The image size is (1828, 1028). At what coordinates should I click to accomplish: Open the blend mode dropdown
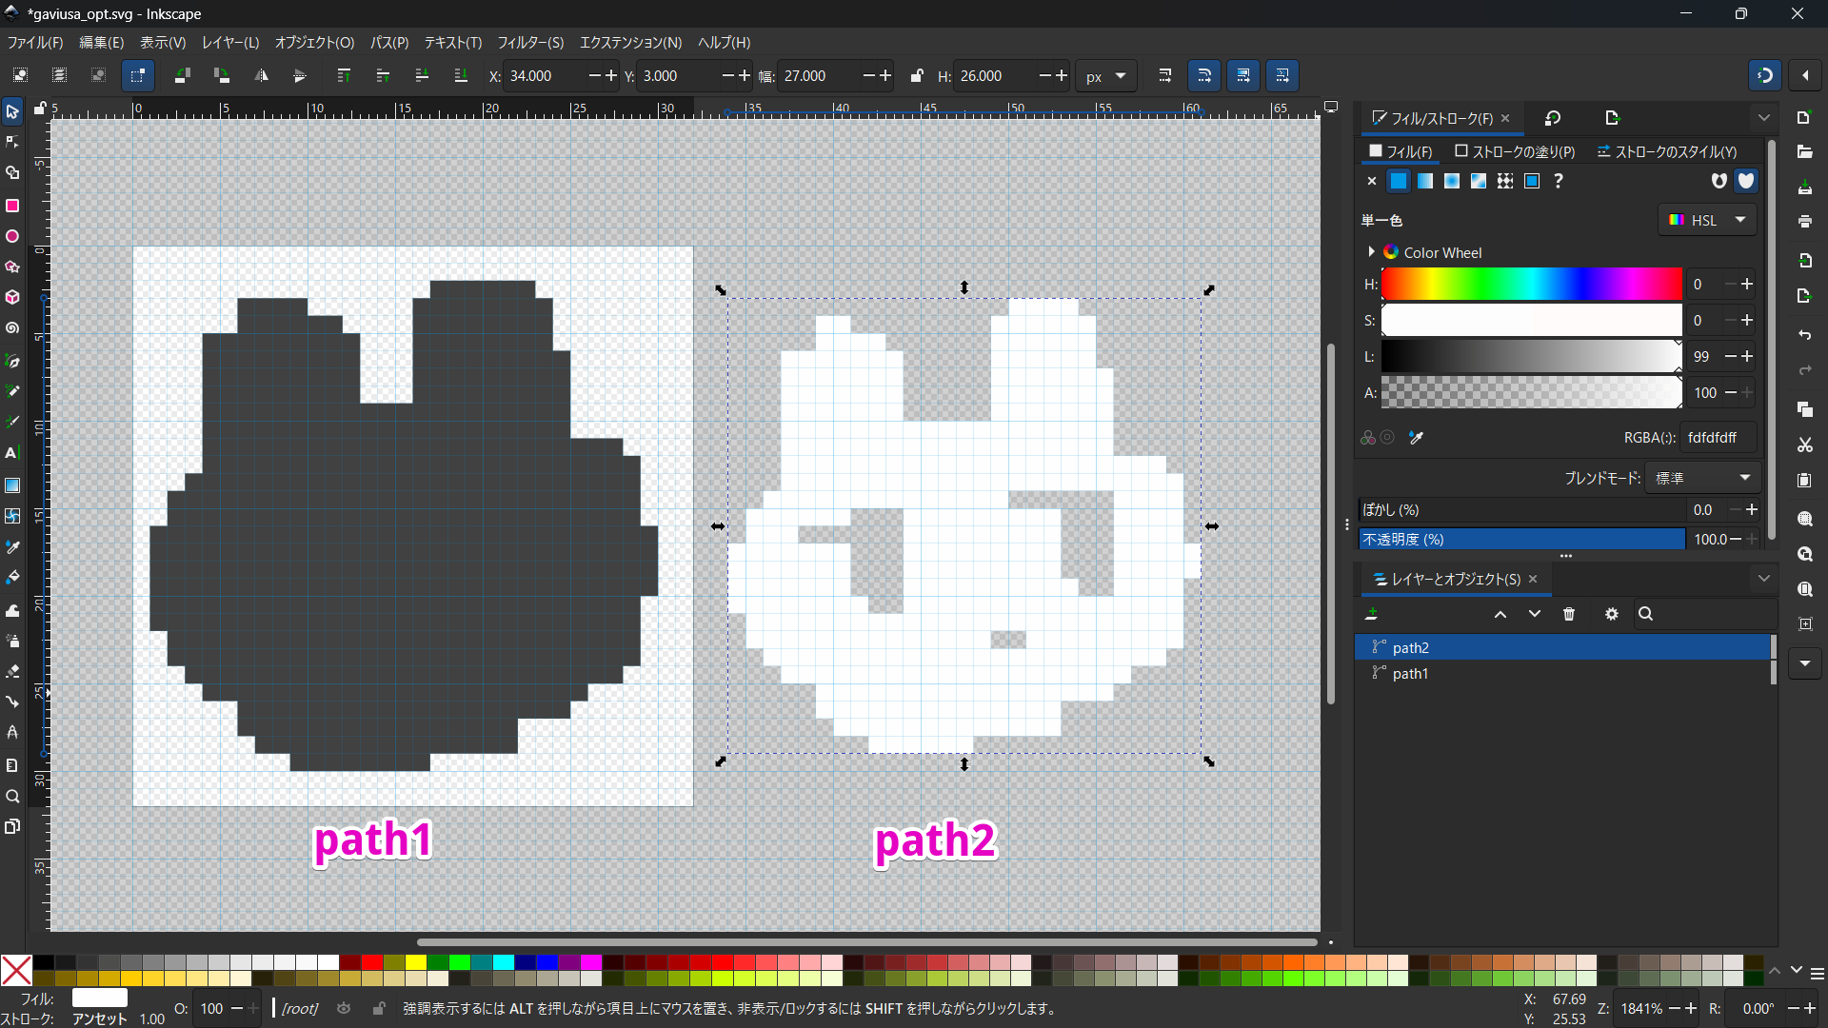click(1702, 478)
